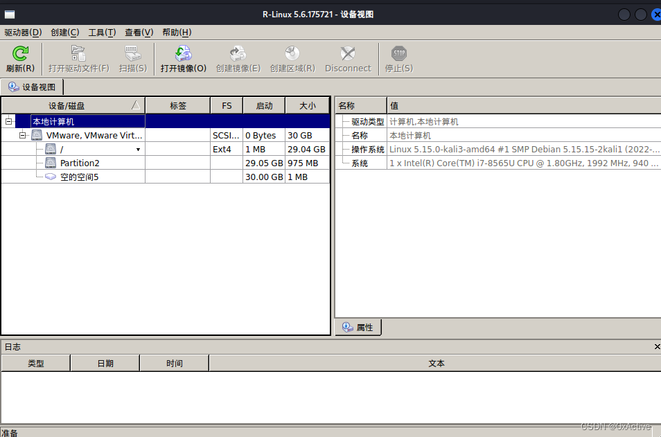661x437 pixels.
Task: Click the Scan (扫描) toolbar icon
Action: point(133,53)
